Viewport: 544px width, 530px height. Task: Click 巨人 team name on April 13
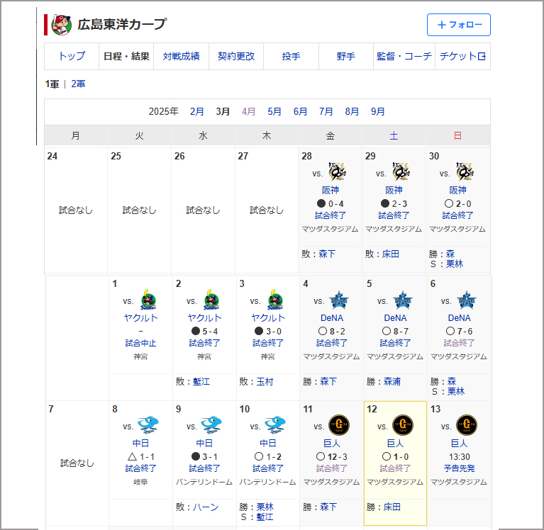[459, 444]
